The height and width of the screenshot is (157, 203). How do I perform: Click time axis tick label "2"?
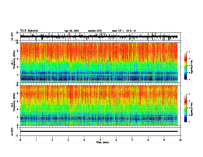[52, 140]
